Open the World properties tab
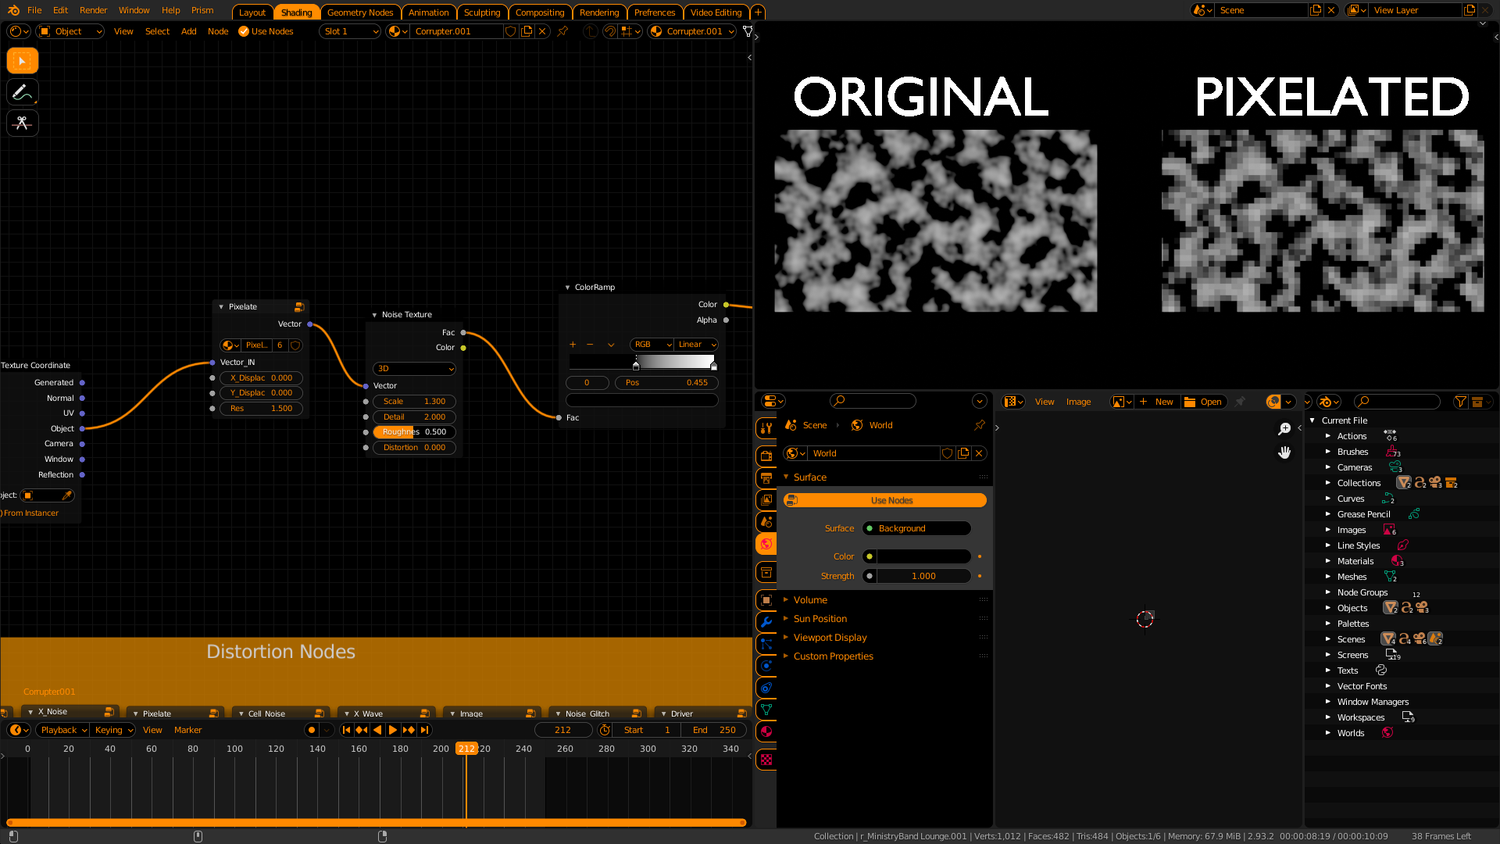1500x844 pixels. tap(766, 544)
